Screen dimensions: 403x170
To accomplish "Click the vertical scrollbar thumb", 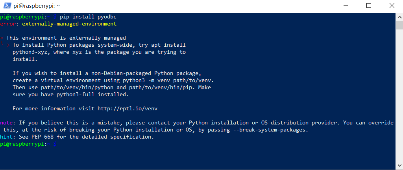I will [399, 25].
